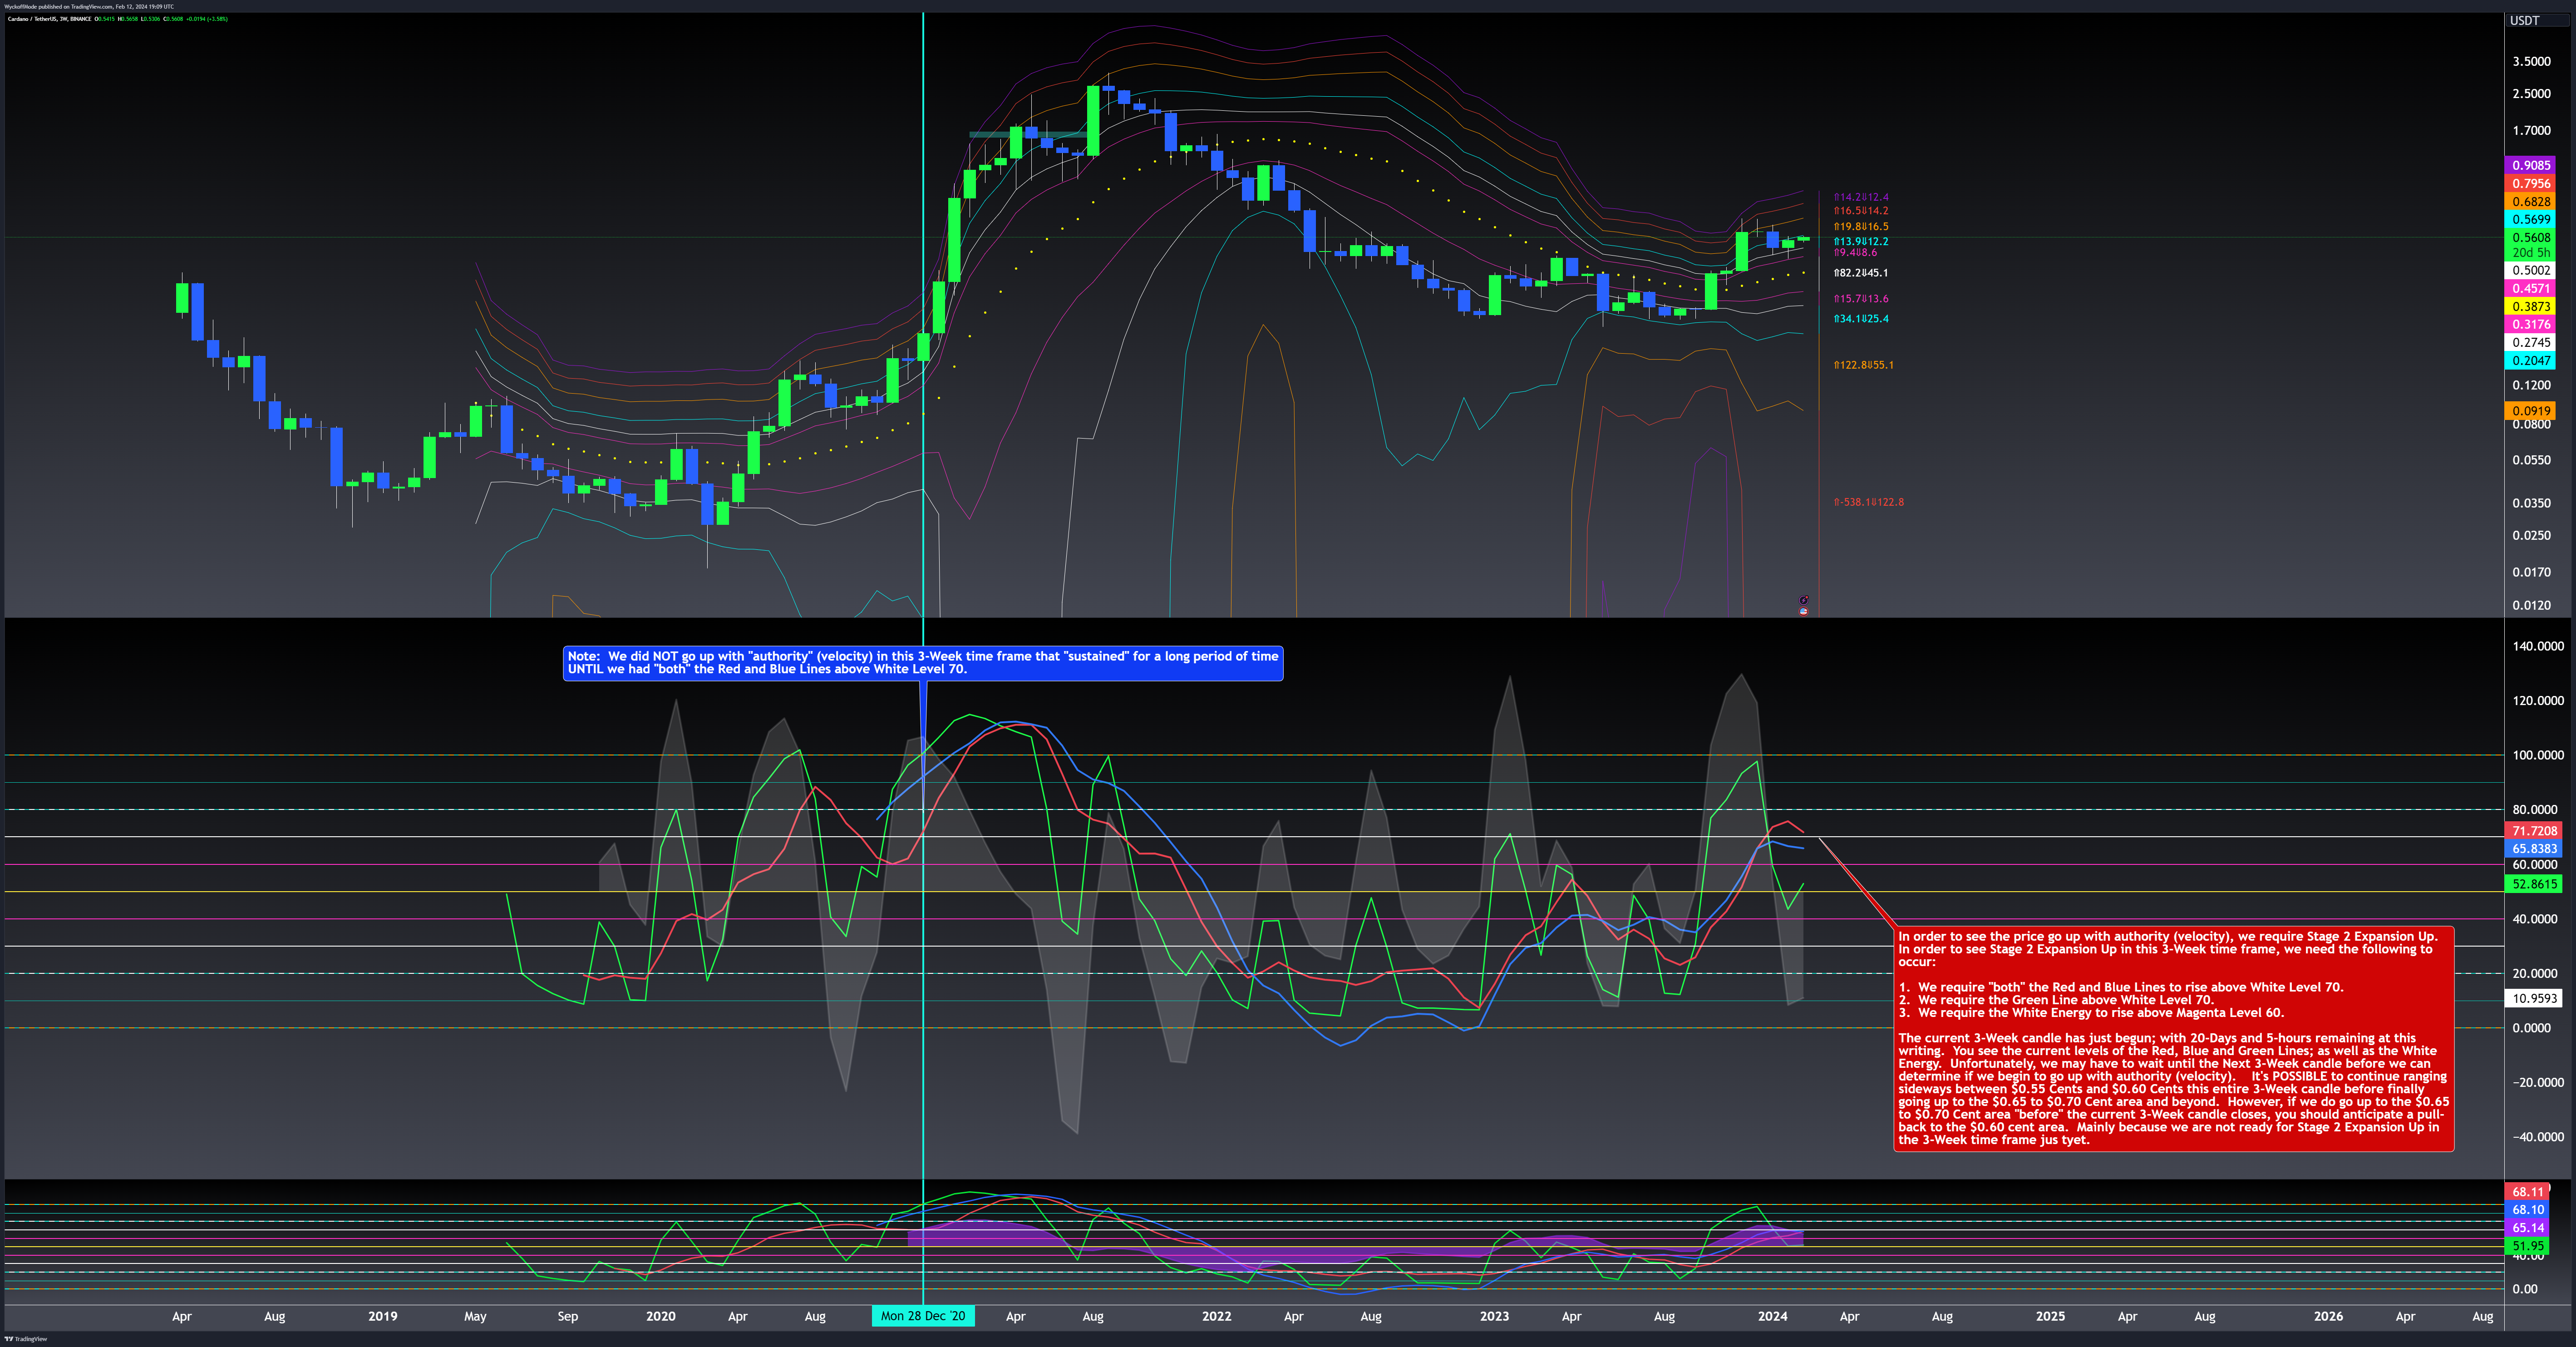Image resolution: width=2576 pixels, height=1347 pixels.
Task: Click the white 0.2745 price label
Action: 2531,342
